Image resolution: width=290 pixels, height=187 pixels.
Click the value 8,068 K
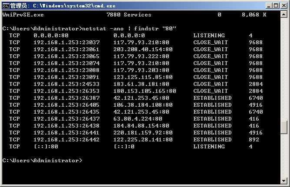tap(254, 15)
